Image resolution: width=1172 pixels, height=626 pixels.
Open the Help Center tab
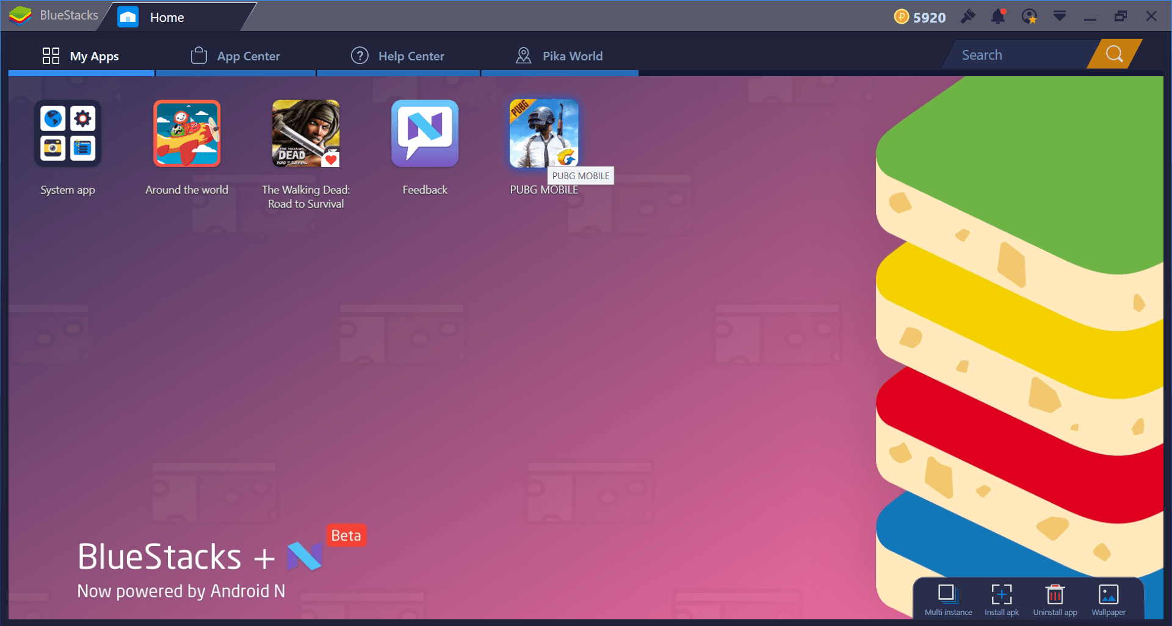point(398,56)
